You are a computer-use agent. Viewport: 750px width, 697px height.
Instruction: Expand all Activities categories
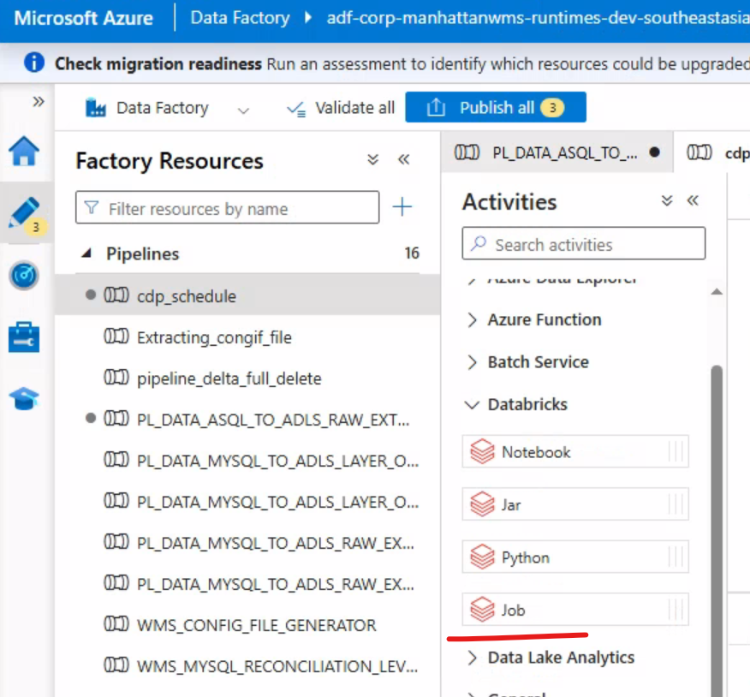pos(667,200)
